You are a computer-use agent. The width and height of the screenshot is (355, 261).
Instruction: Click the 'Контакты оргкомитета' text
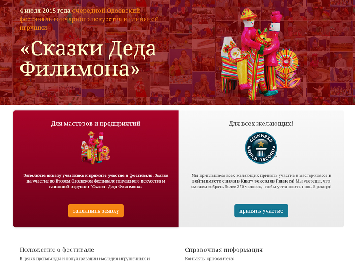209,258
